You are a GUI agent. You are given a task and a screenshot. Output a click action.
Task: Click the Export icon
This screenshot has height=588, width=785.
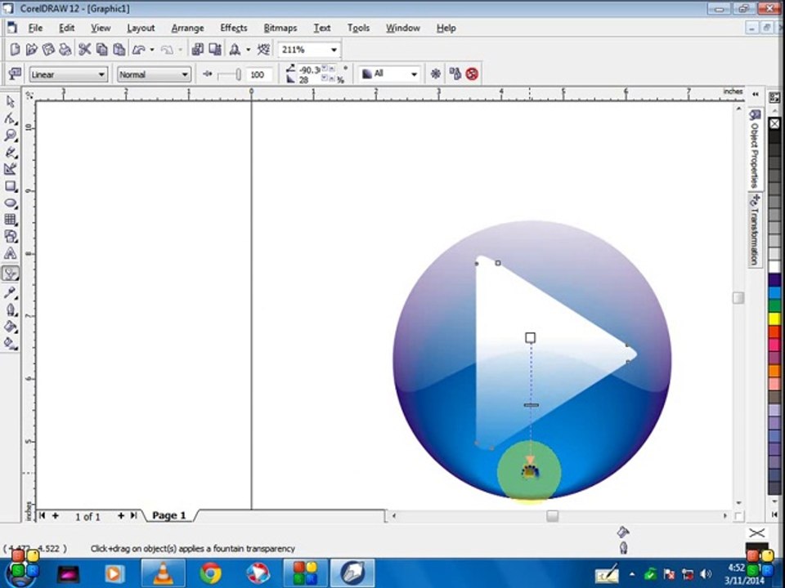pyautogui.click(x=215, y=49)
